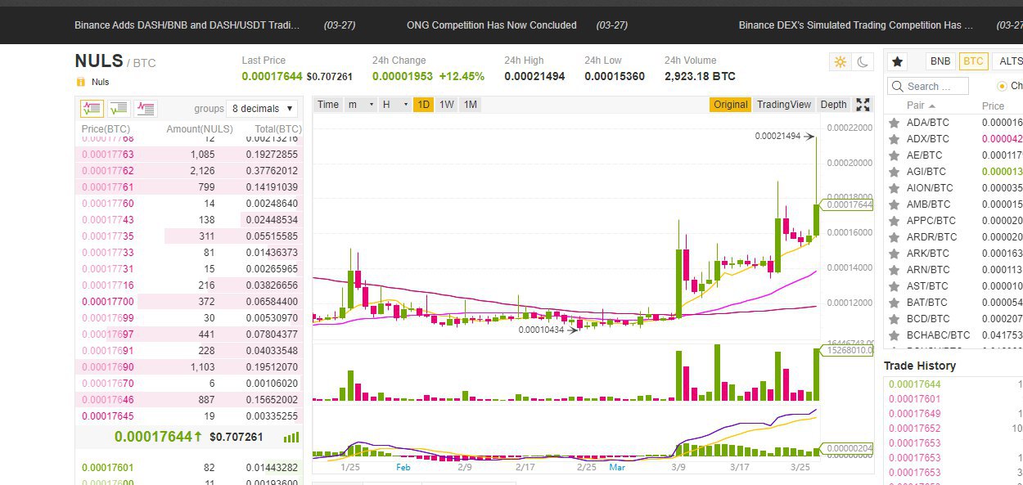Switch chart to Depth view

point(833,105)
